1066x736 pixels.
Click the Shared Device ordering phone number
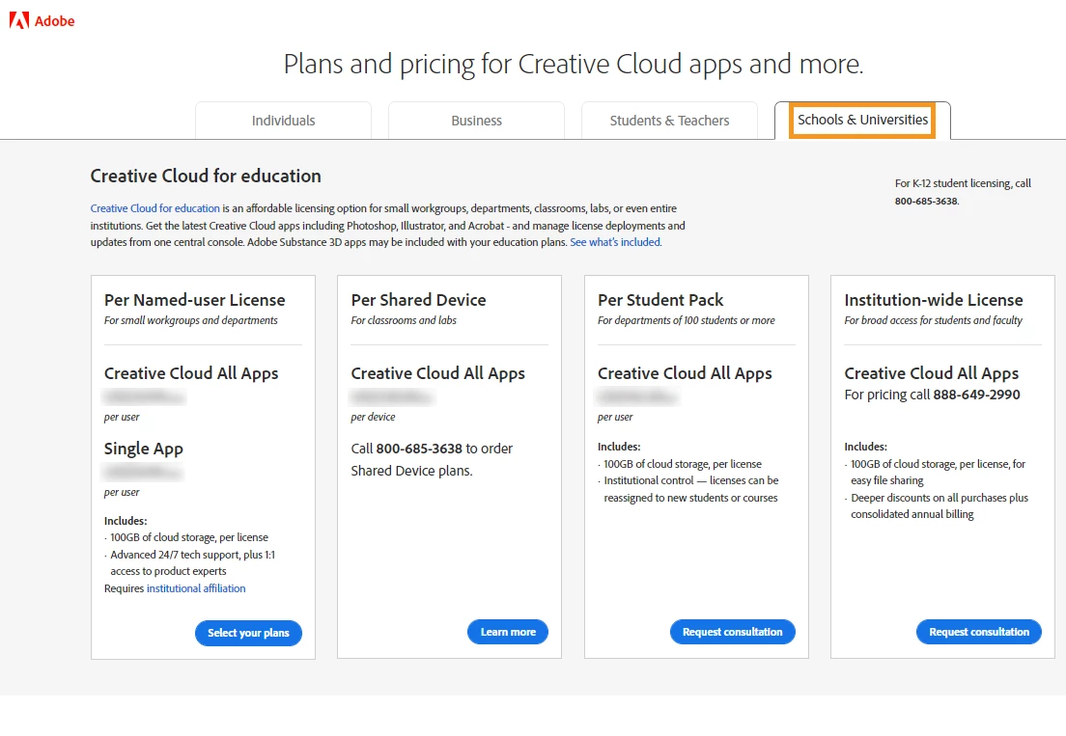[x=419, y=449]
